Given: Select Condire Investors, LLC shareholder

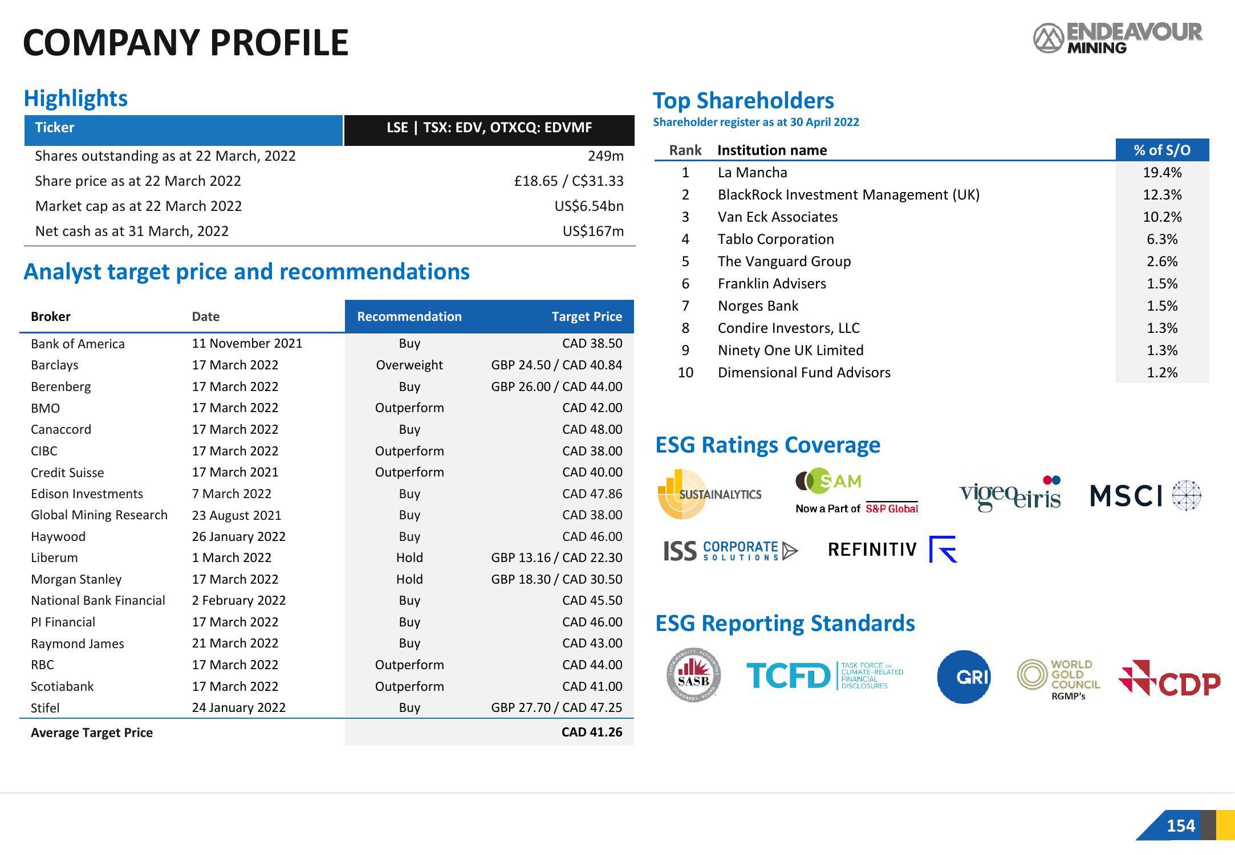Looking at the screenshot, I should click(x=789, y=328).
